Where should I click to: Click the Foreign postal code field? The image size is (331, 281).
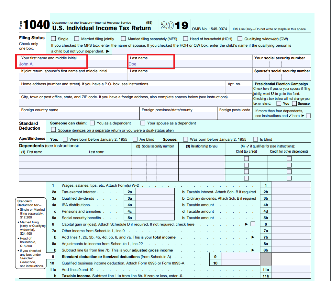pyautogui.click(x=235, y=116)
